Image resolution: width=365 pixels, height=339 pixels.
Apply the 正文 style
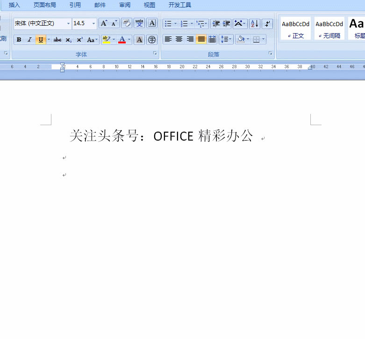(296, 28)
